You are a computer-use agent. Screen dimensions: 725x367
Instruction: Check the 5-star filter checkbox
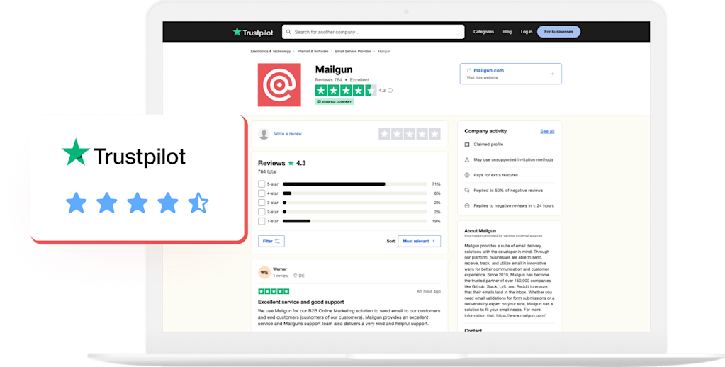262,184
